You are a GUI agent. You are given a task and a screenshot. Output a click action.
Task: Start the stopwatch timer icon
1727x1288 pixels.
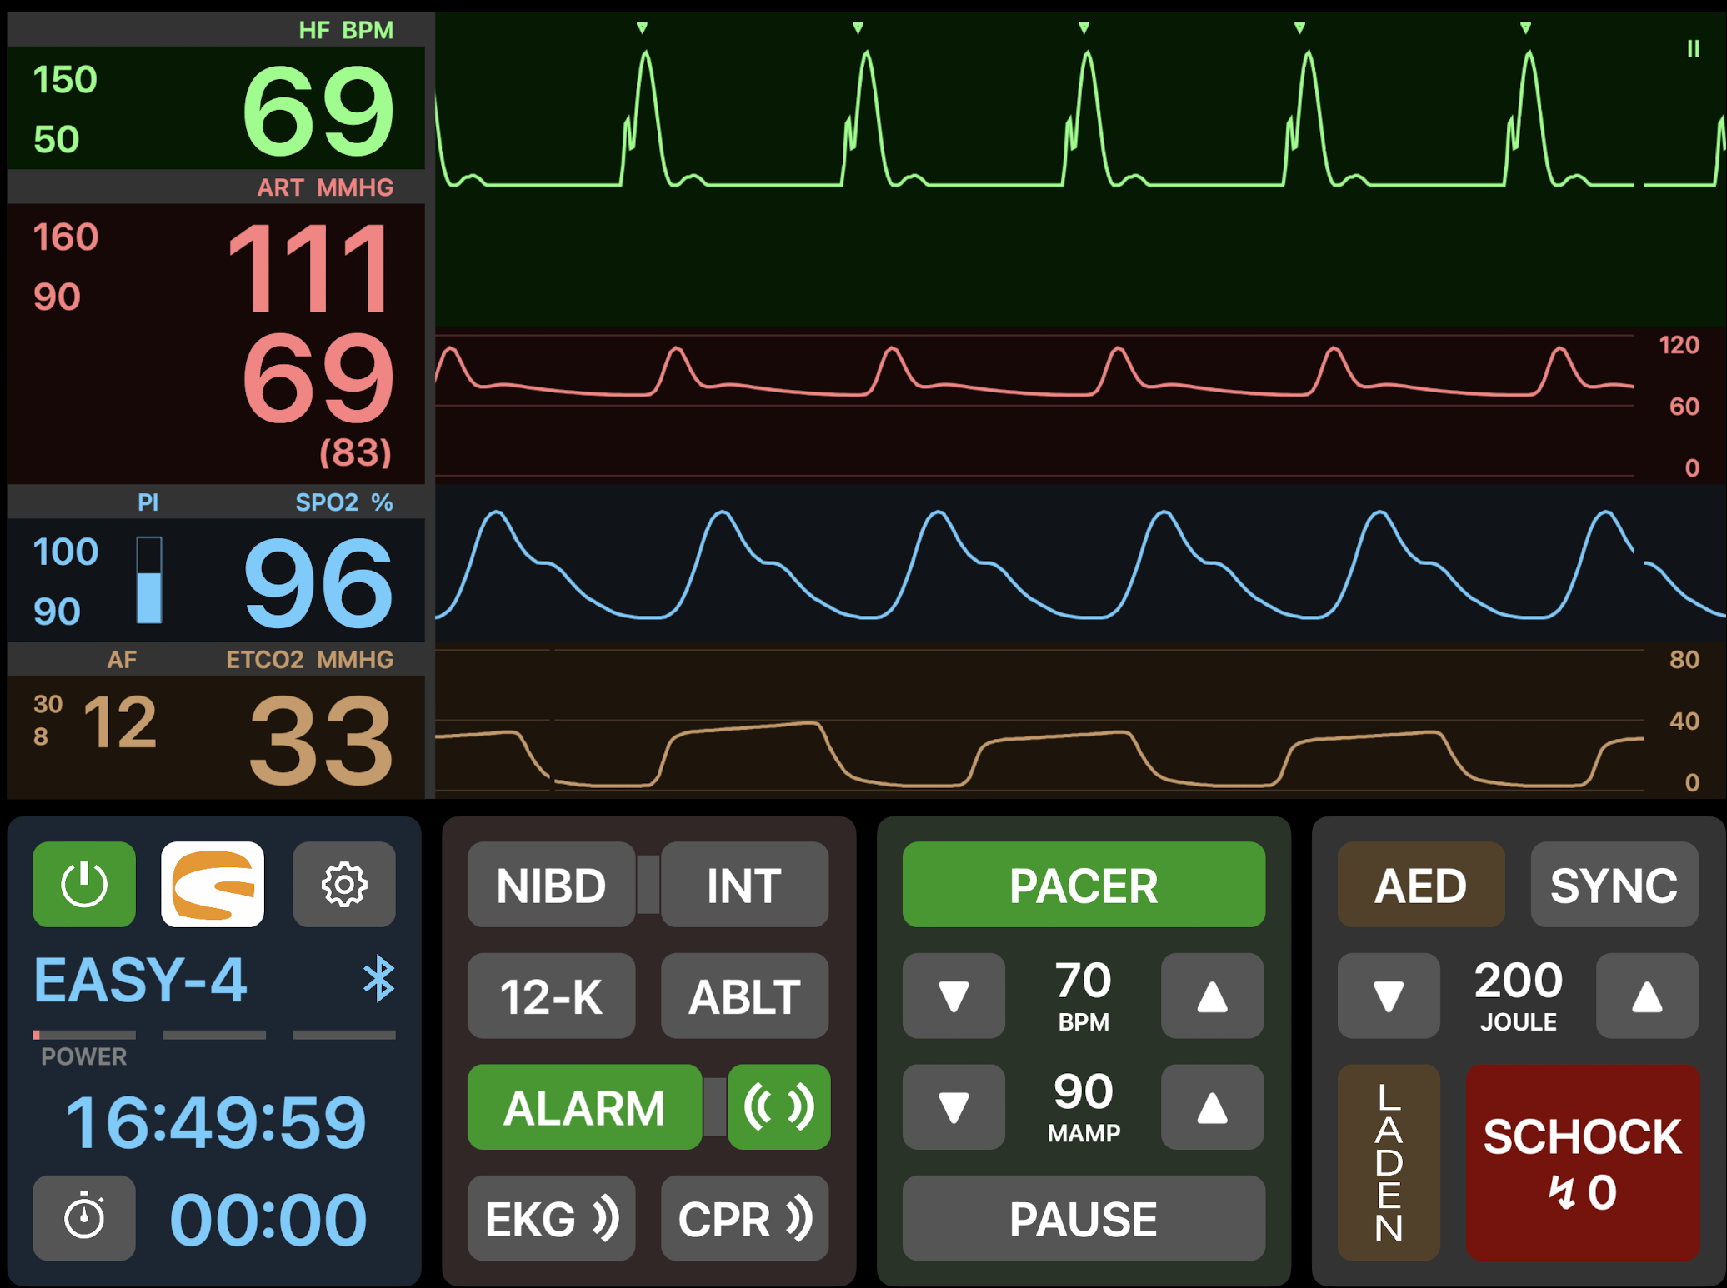click(x=84, y=1217)
